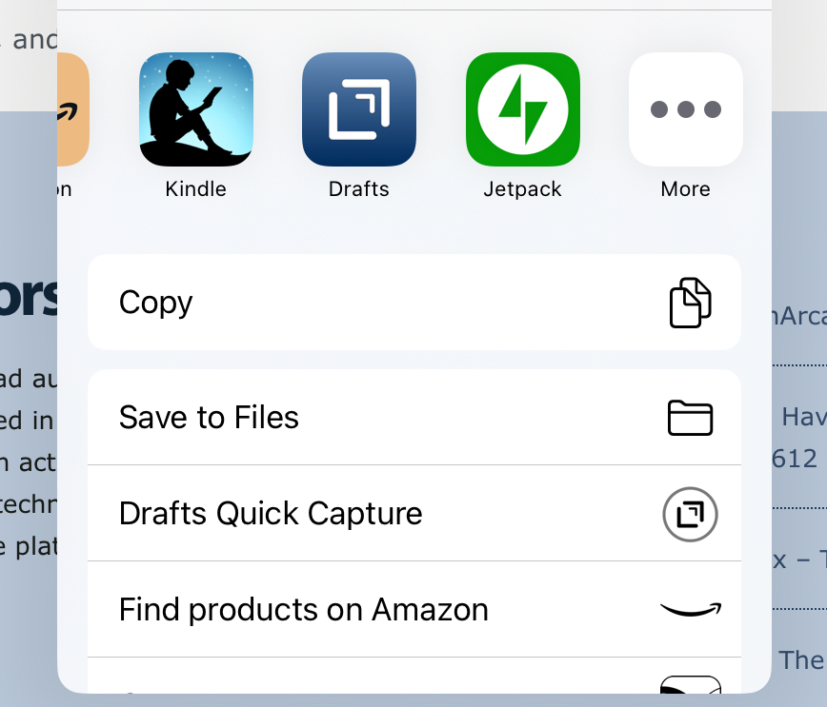Choose Find products on Amazon
The image size is (827, 707).
pyautogui.click(x=414, y=610)
